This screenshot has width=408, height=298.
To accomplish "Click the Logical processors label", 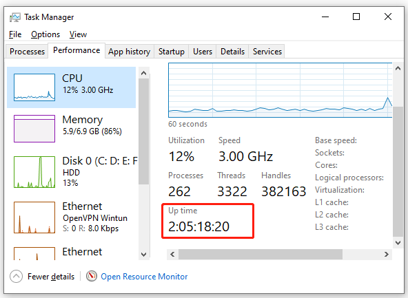I will coord(349,178).
